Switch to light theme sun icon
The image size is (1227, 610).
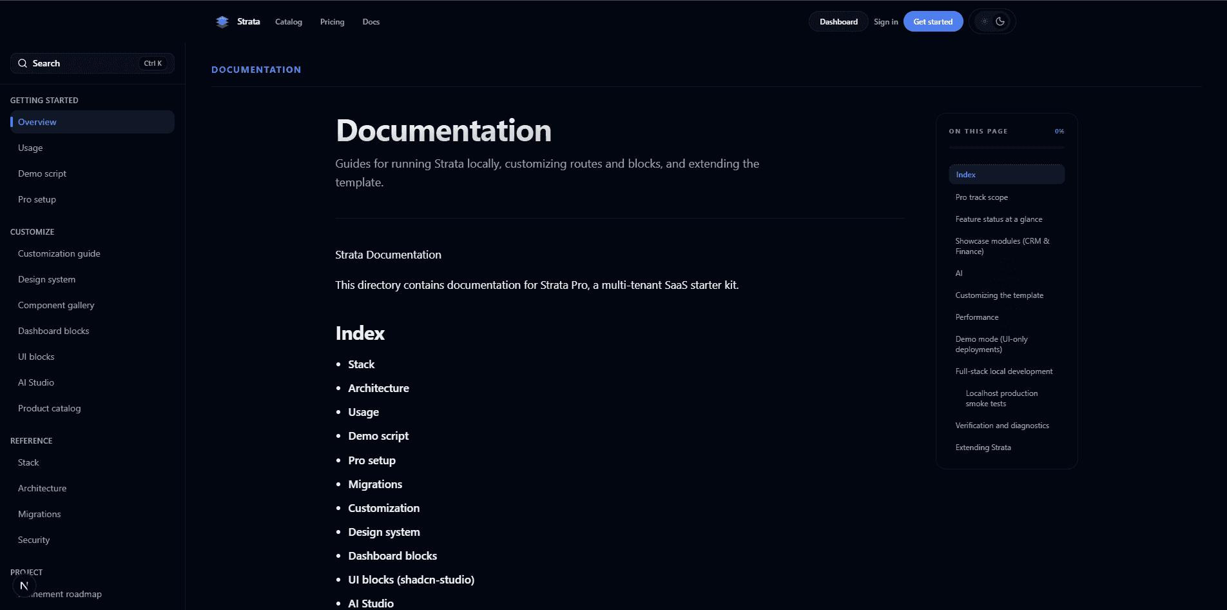coord(984,21)
